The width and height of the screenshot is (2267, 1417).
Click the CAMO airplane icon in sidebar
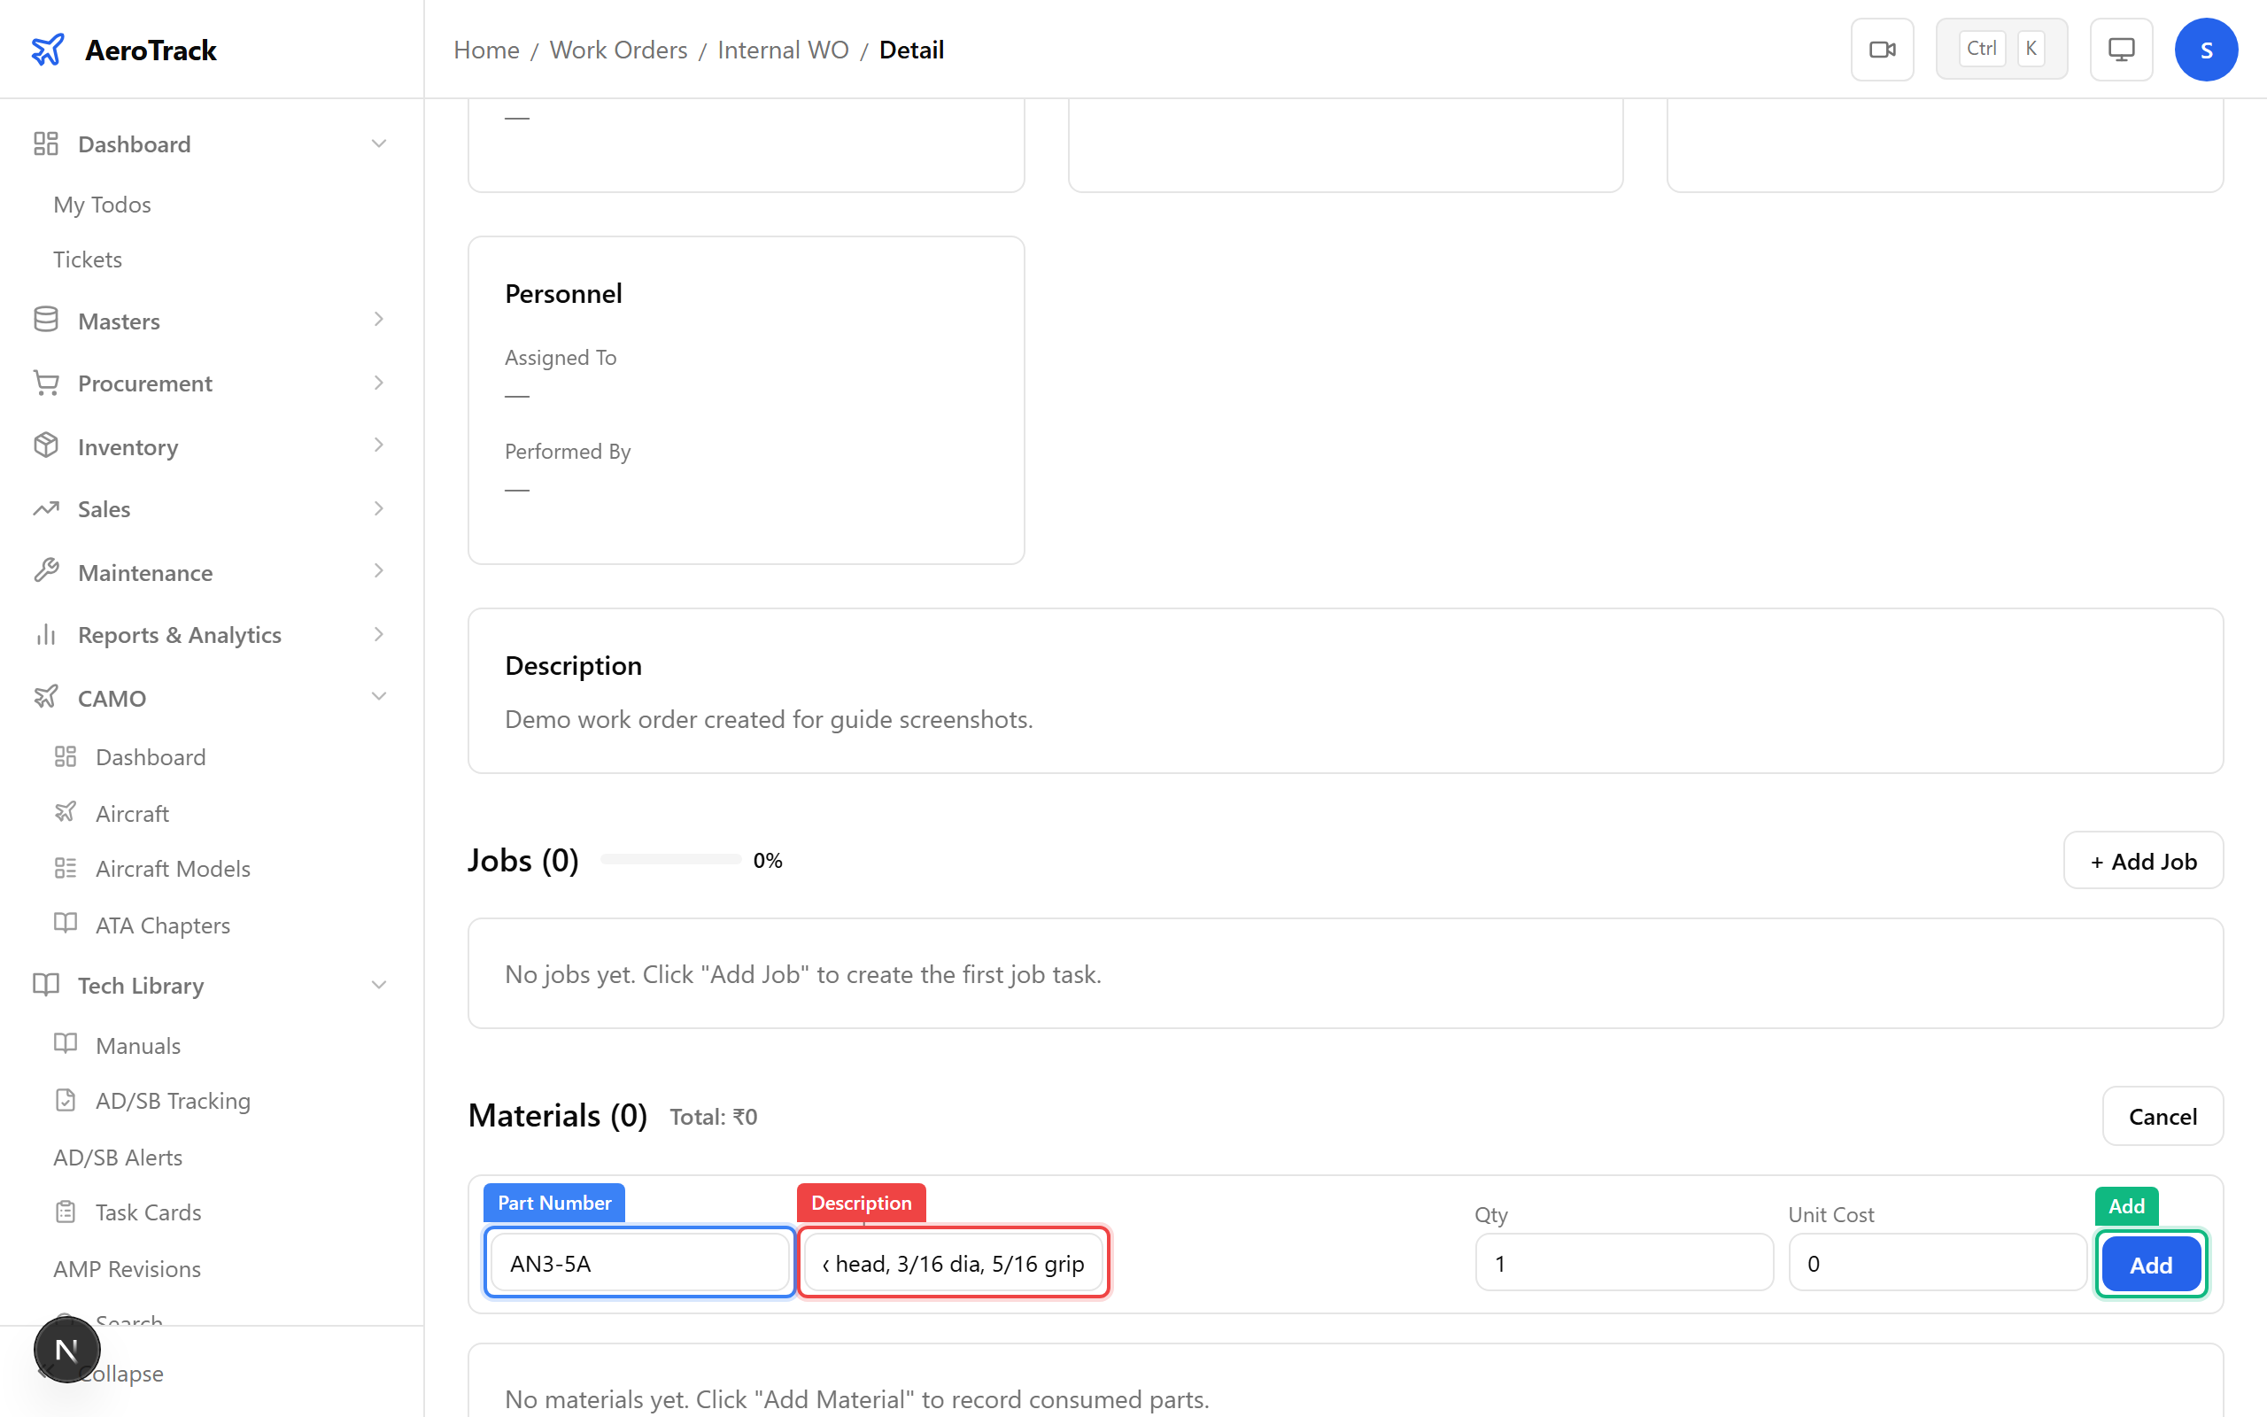46,697
